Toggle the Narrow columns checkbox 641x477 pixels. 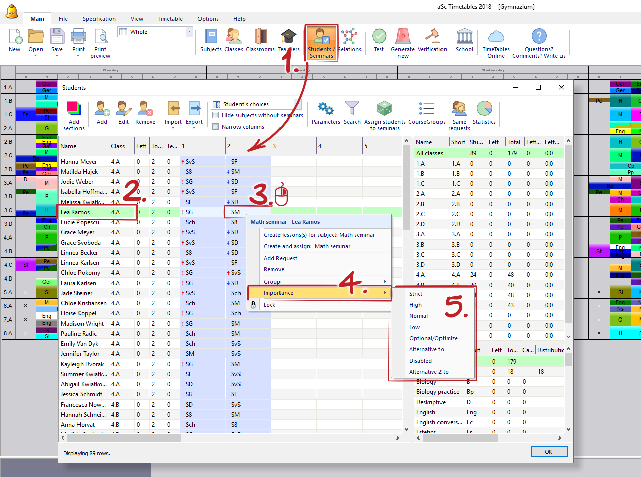tap(216, 127)
